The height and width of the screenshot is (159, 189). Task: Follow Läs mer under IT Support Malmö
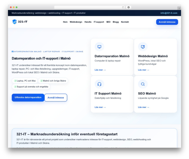pyautogui.click(x=100, y=107)
